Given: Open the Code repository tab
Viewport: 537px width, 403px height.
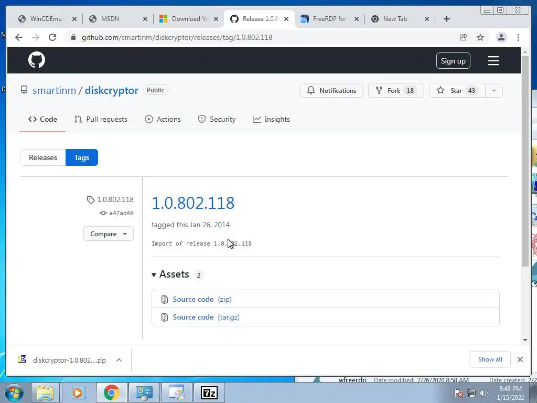Looking at the screenshot, I should tap(42, 119).
